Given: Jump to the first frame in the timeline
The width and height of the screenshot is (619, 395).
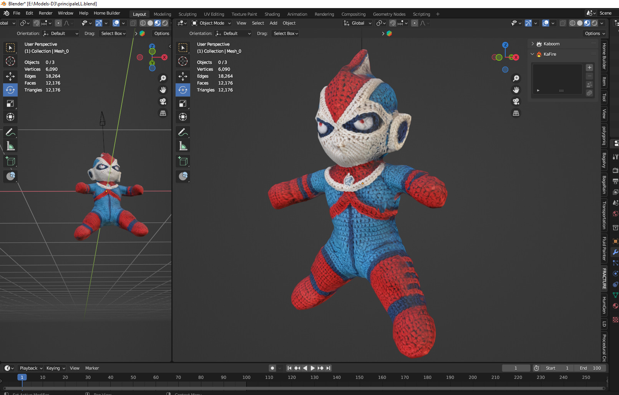Looking at the screenshot, I should [289, 368].
